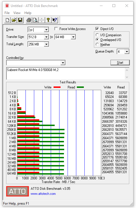
Task: Print results using the printer icon
Action: [29, 20]
